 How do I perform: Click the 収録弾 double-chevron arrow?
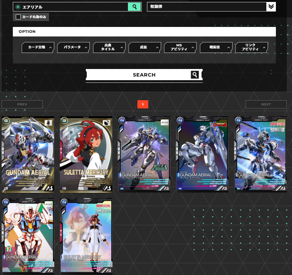(x=271, y=7)
